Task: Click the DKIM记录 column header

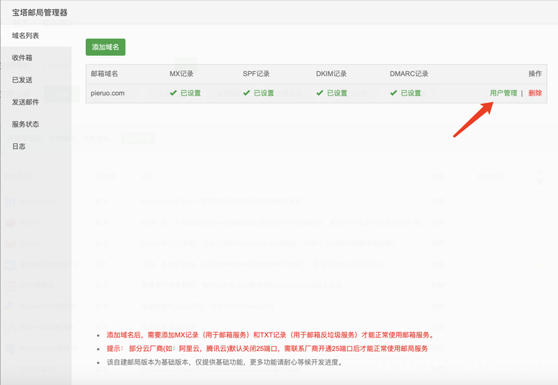Action: (330, 74)
